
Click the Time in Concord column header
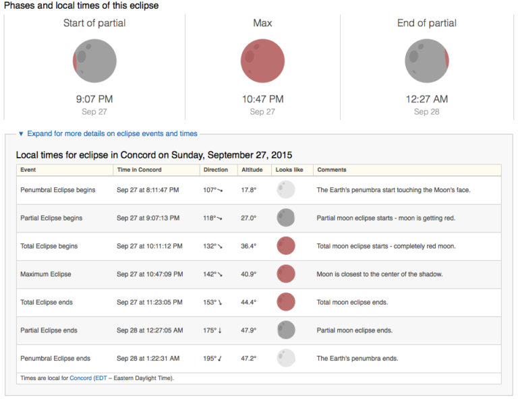click(x=139, y=170)
